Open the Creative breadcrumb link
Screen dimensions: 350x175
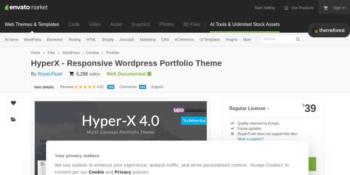(92, 52)
